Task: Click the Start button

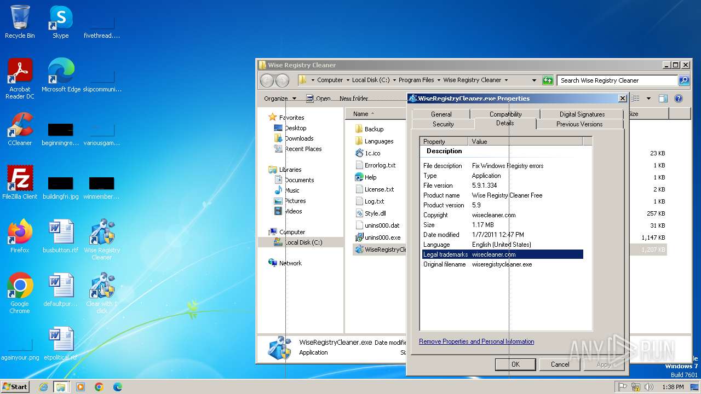Action: [x=15, y=386]
